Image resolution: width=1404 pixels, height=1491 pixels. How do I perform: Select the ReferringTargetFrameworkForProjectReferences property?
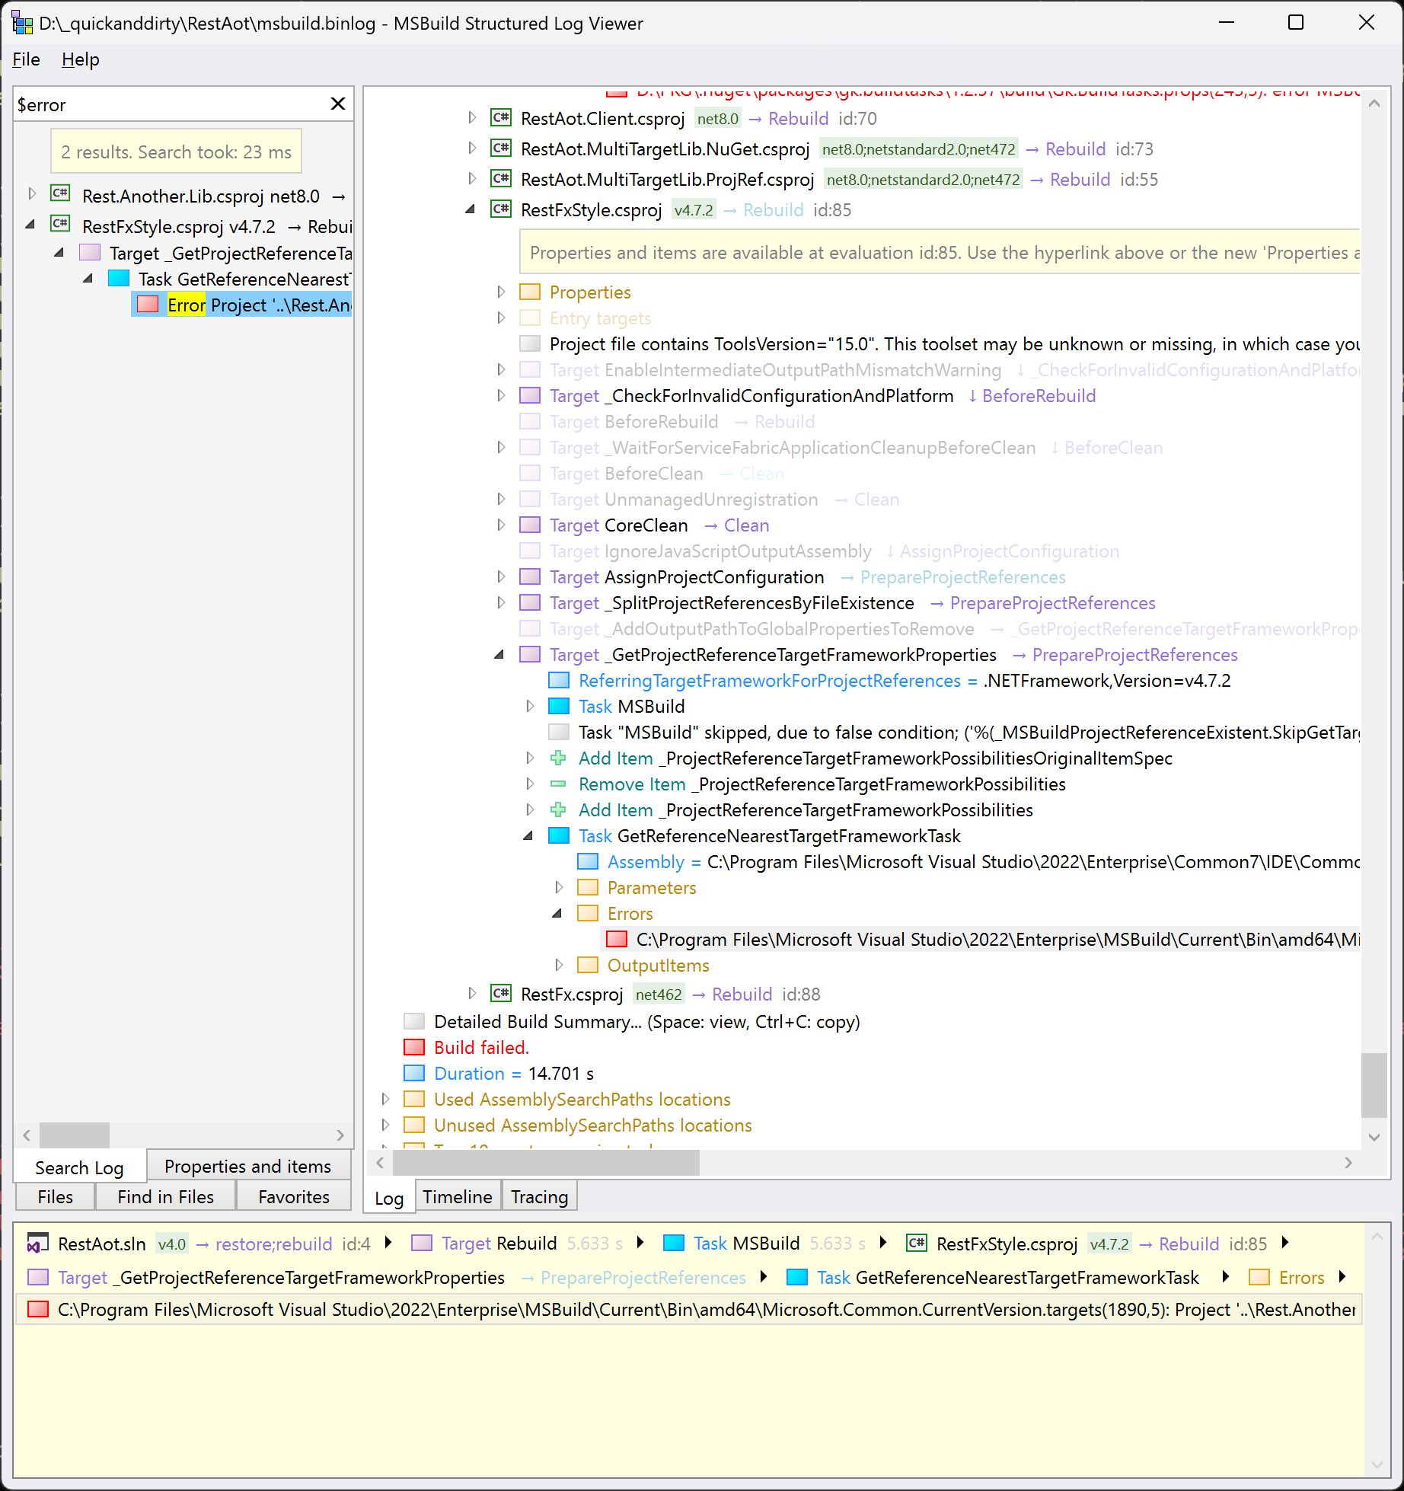[769, 681]
